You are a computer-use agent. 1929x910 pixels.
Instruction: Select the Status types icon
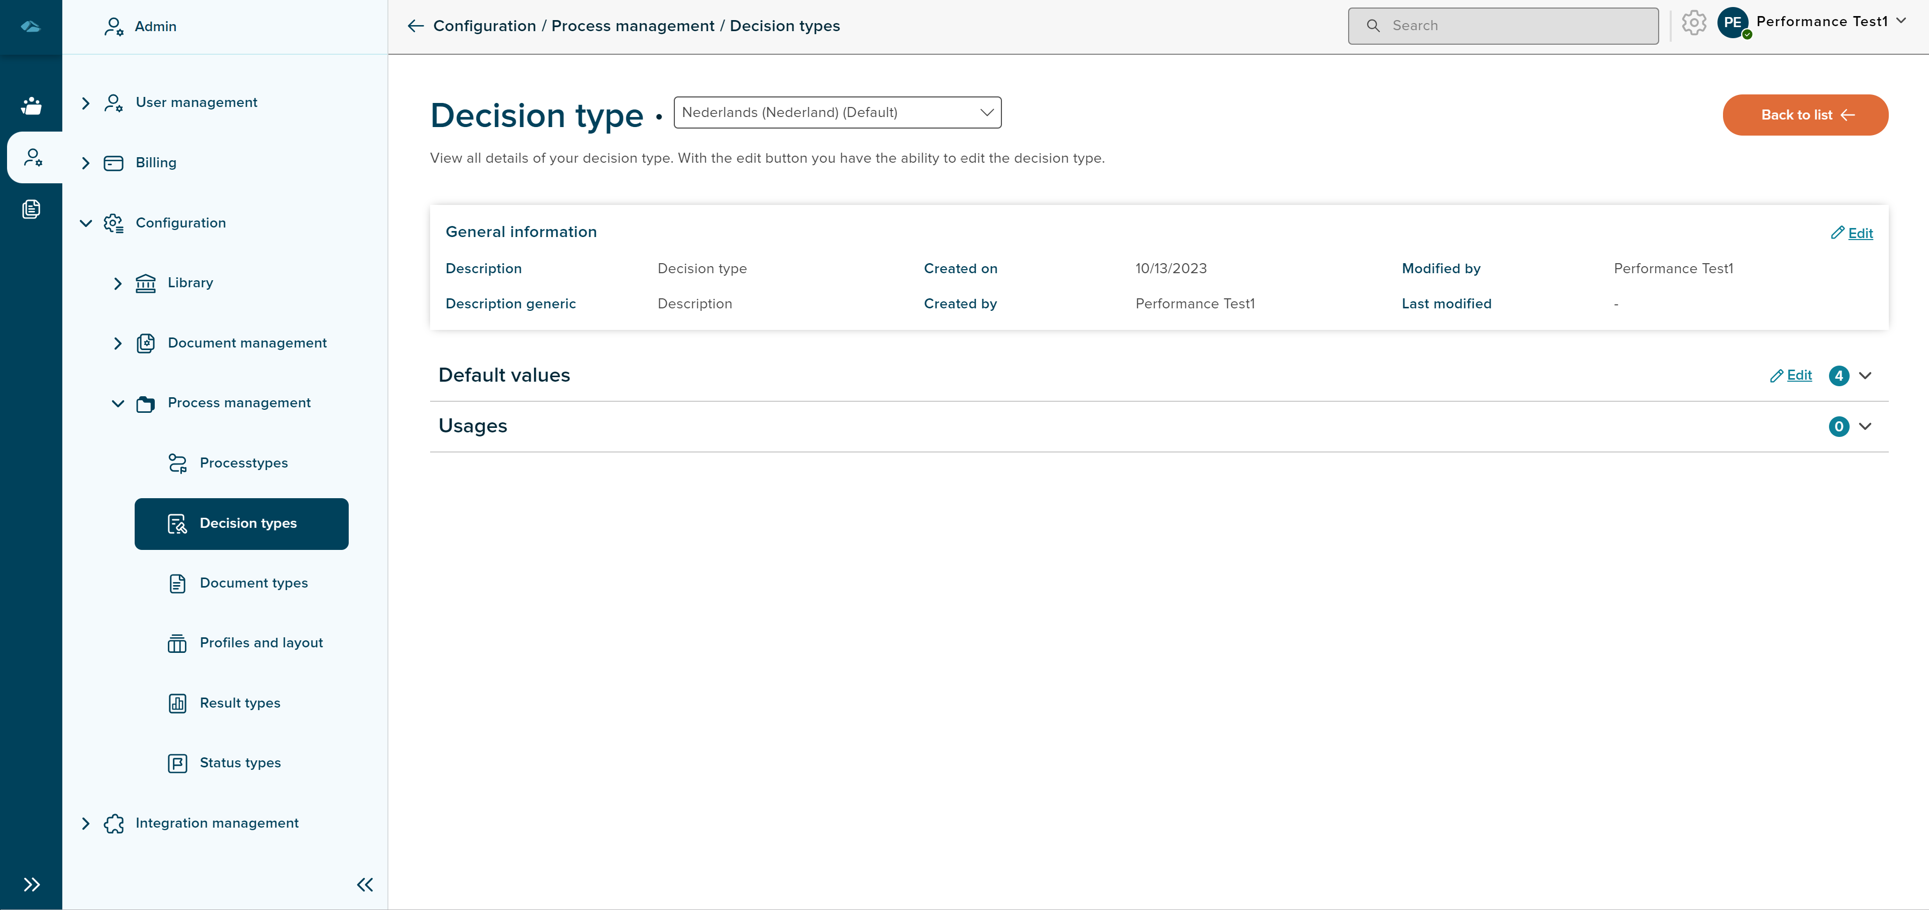pyautogui.click(x=177, y=762)
